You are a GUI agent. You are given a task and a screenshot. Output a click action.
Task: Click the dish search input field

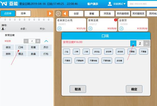(142, 4)
